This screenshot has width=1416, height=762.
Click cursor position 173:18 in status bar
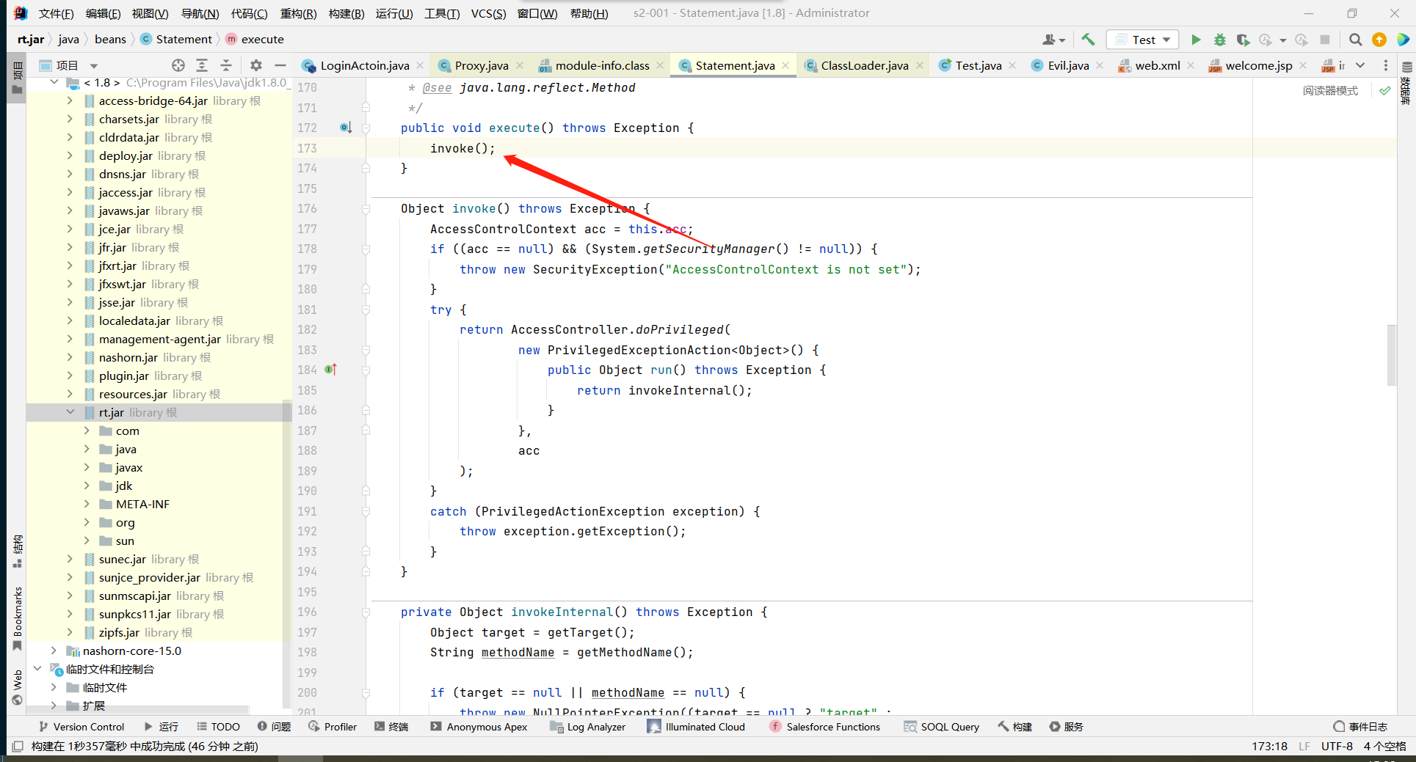1269,747
